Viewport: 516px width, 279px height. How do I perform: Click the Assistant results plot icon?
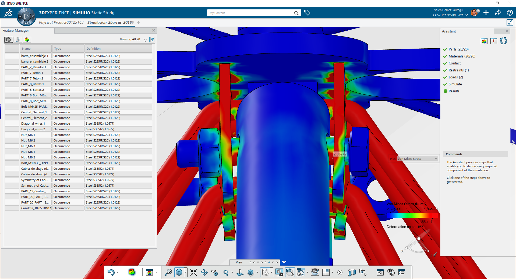tap(484, 41)
